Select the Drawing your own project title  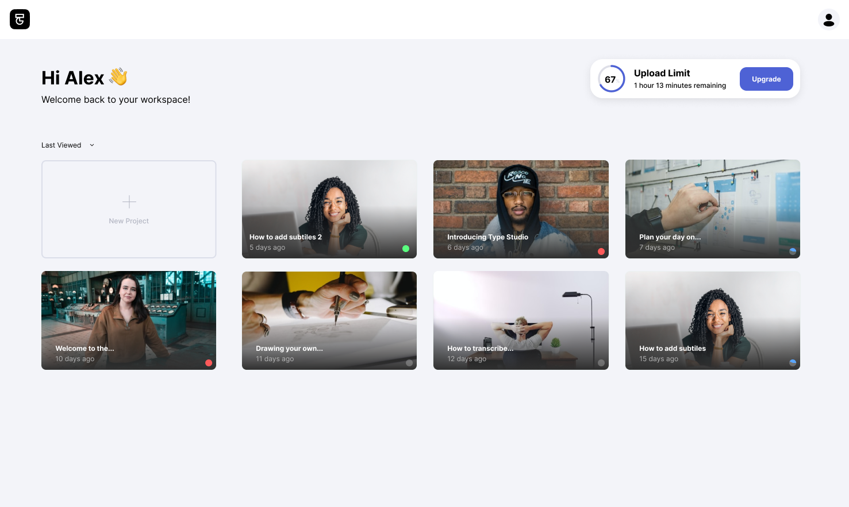289,349
